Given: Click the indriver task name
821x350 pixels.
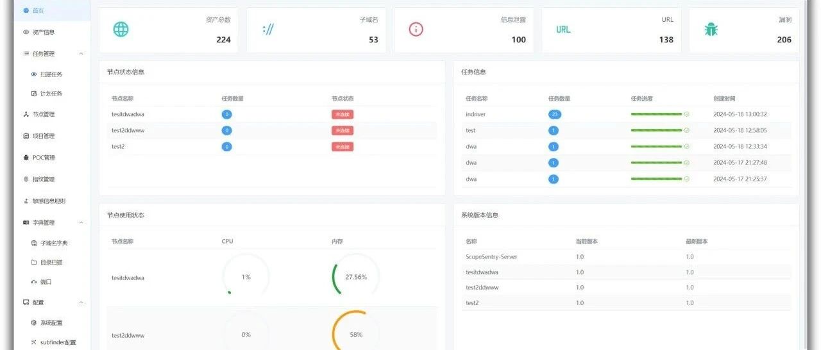Looking at the screenshot, I should click(477, 114).
